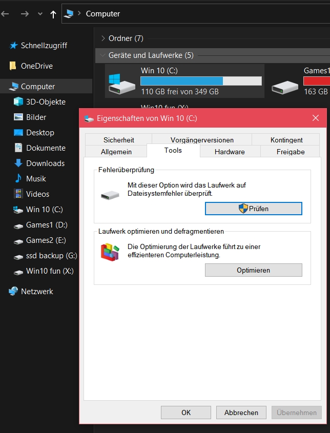Open Bilder pictures icon
This screenshot has width=330, height=433.
coord(18,117)
